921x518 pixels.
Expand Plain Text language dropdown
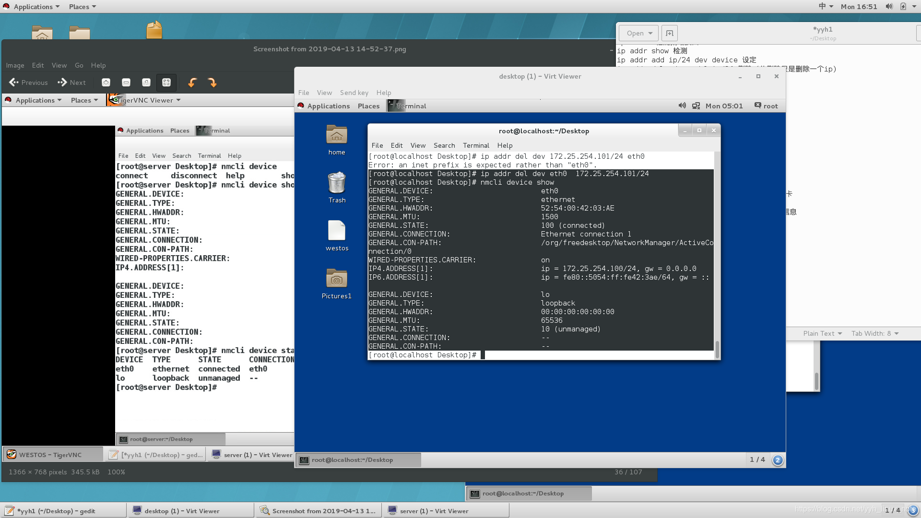coord(822,333)
